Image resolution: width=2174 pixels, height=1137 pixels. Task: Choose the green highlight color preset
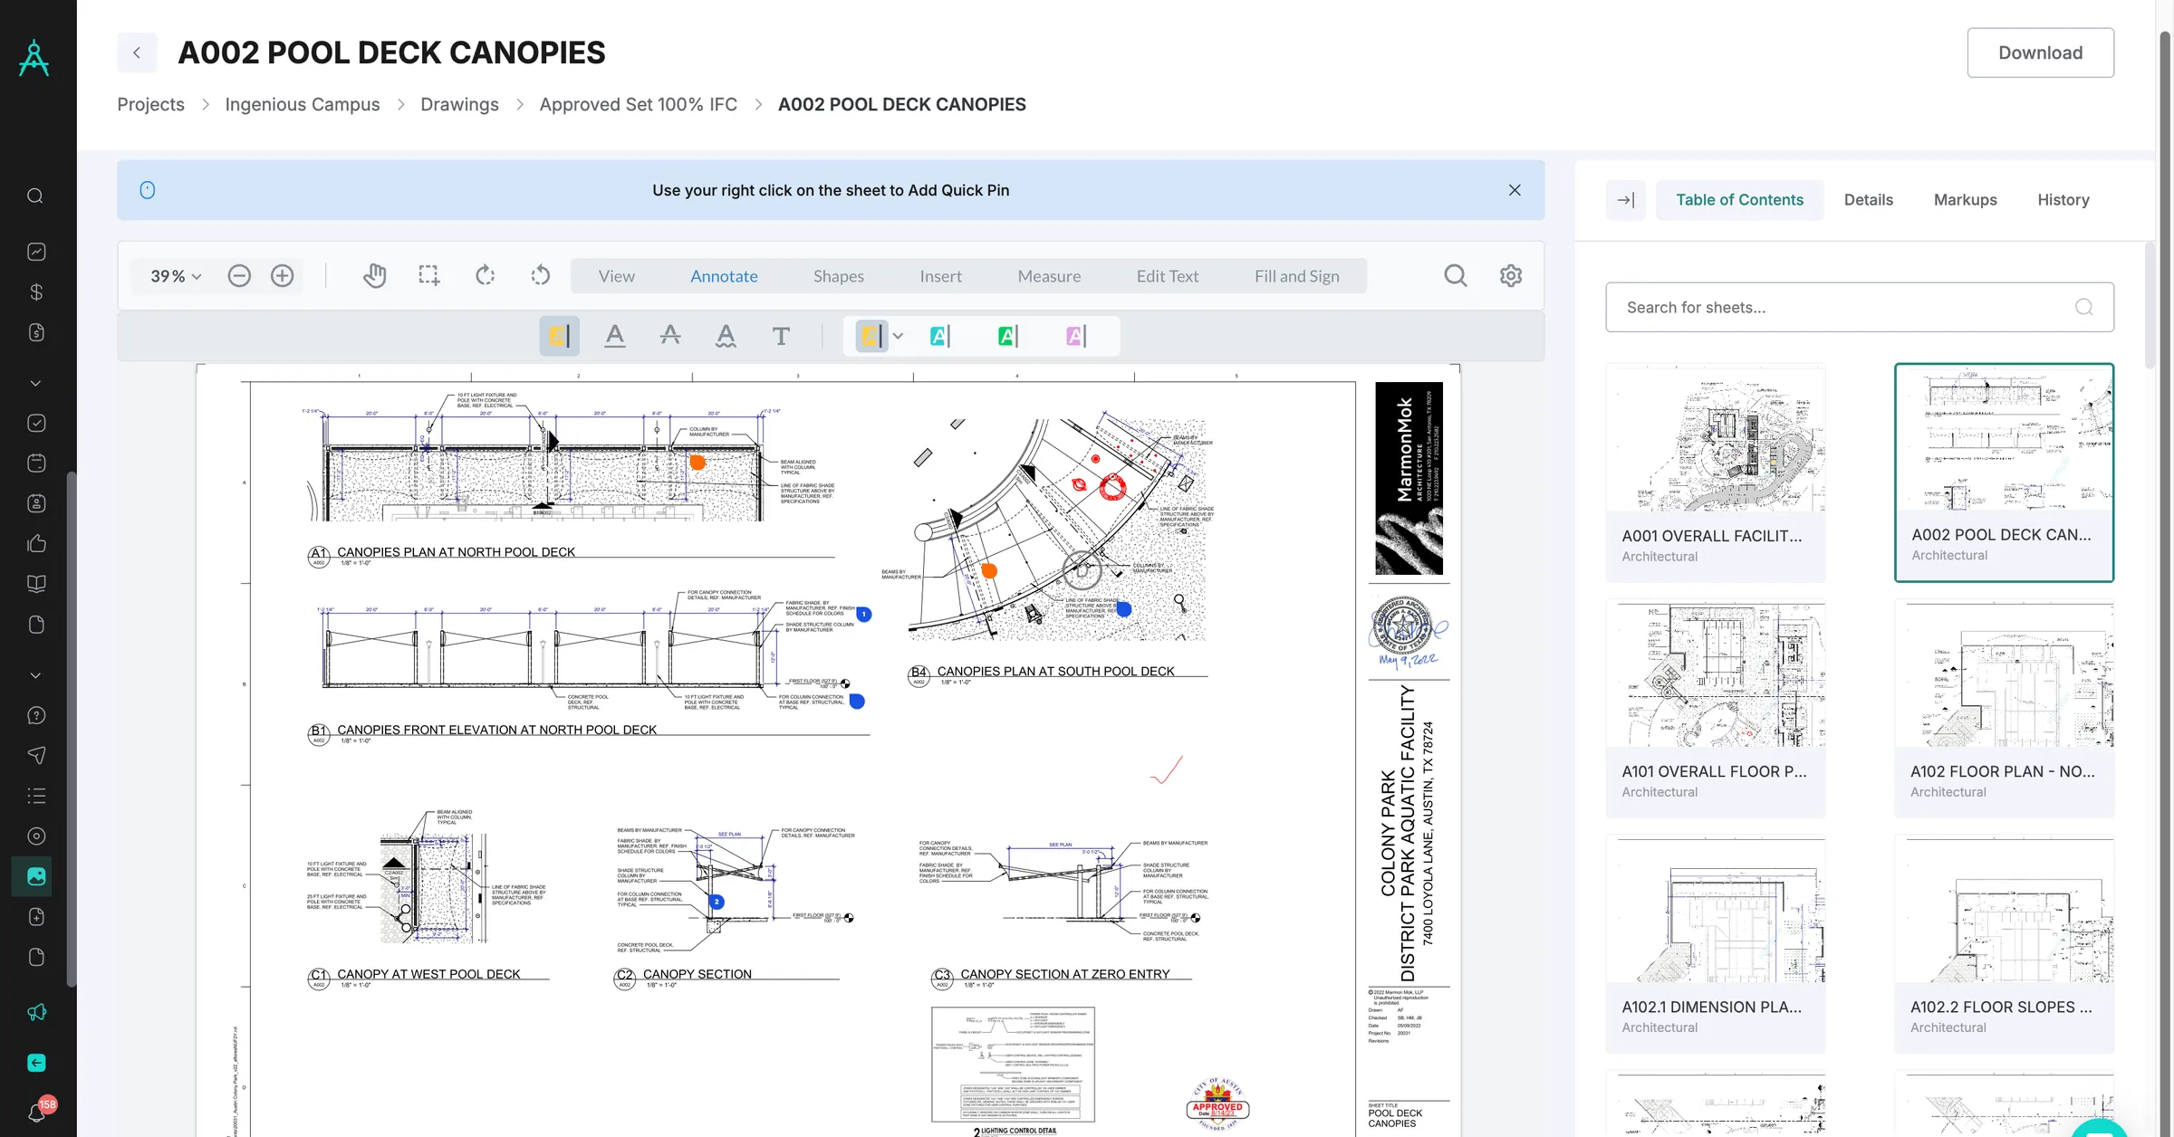(x=1007, y=336)
